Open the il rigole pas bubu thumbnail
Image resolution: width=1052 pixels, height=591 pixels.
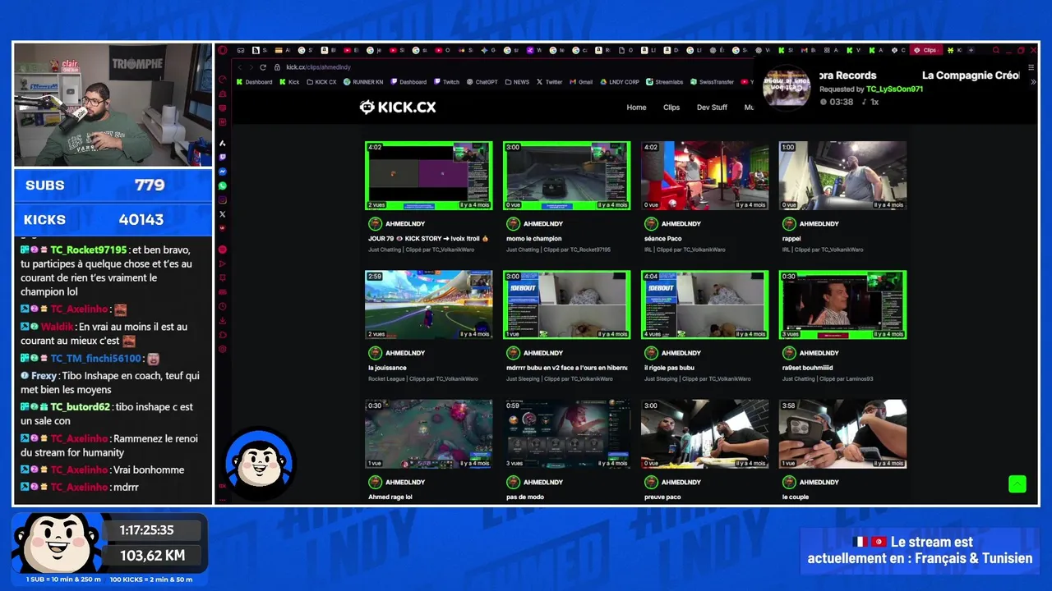pyautogui.click(x=704, y=305)
